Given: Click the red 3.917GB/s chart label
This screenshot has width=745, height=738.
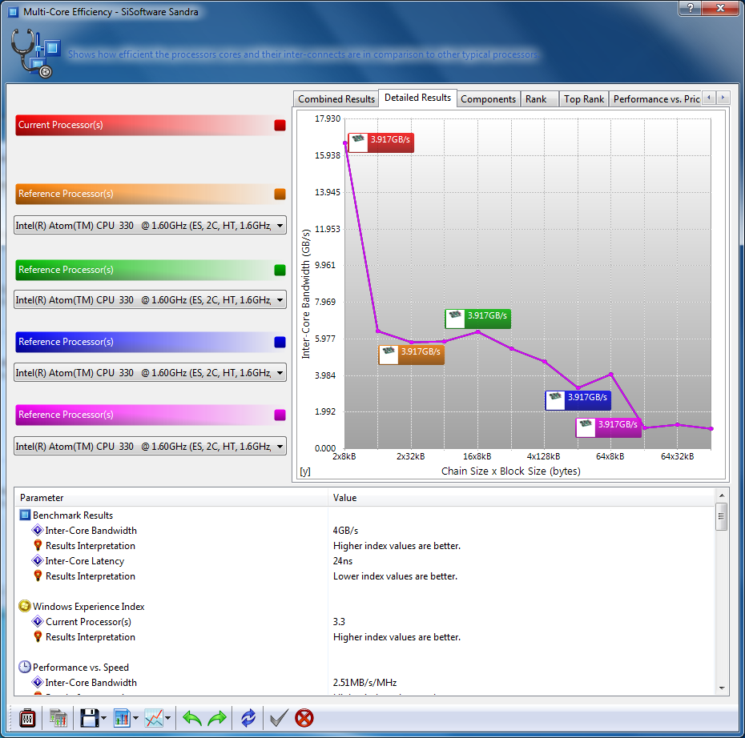Looking at the screenshot, I should coord(381,142).
